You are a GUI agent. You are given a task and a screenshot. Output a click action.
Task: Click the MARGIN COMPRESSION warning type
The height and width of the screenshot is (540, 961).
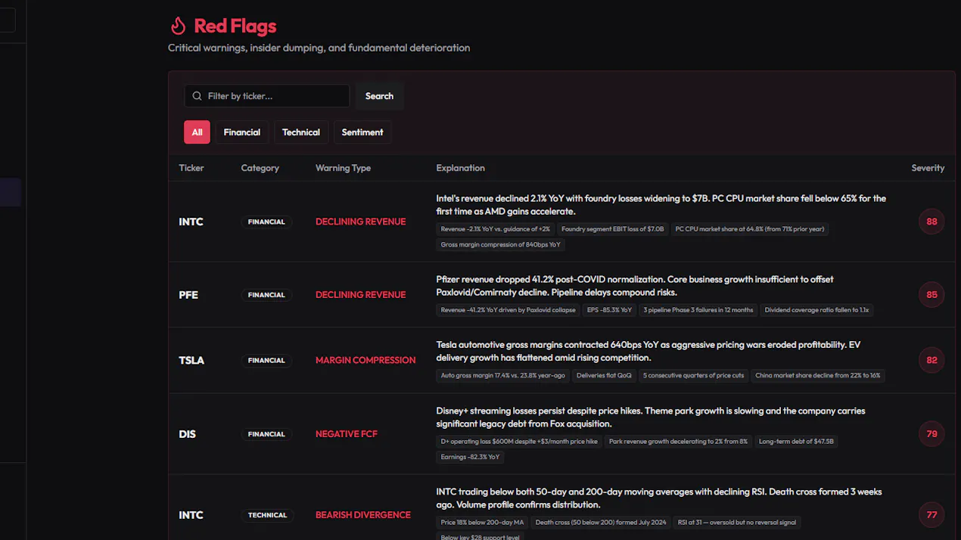[365, 360]
